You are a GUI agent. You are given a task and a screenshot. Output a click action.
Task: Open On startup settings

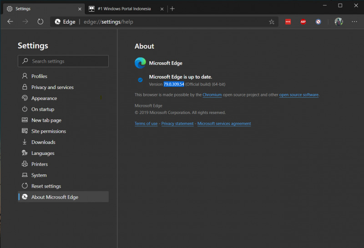point(63,109)
